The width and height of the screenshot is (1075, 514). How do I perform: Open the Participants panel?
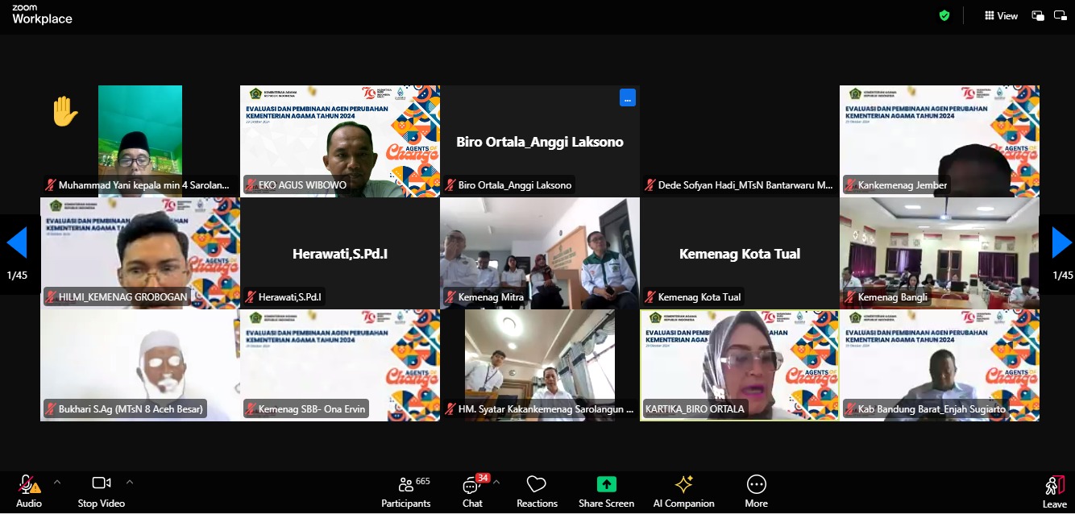[405, 490]
